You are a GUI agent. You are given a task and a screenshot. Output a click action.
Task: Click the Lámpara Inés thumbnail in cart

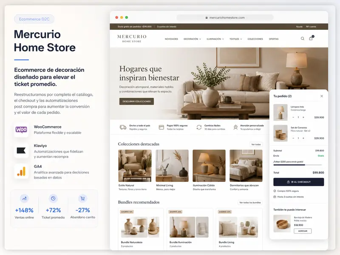coord(280,112)
